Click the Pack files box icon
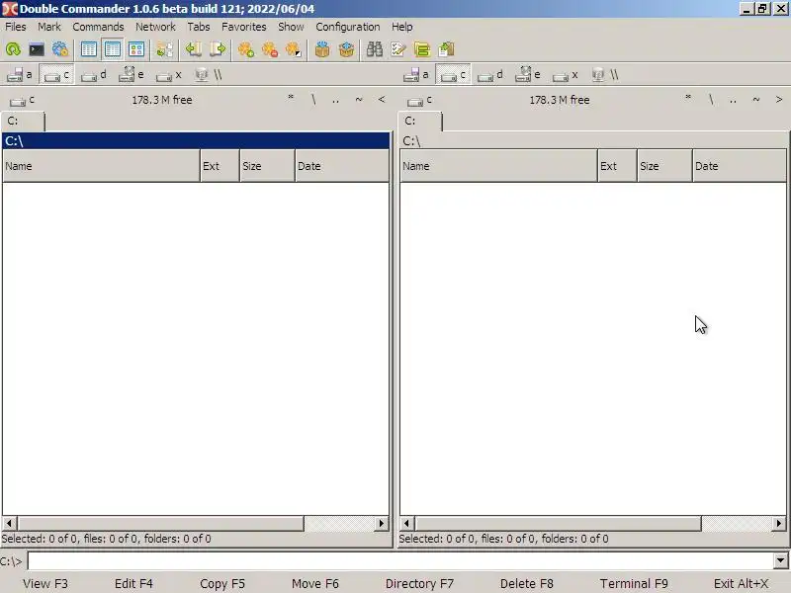Viewport: 791px width, 593px height. 322,49
